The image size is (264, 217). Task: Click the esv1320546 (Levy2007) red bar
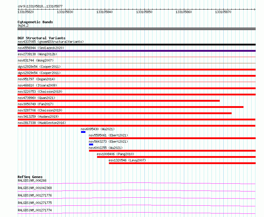pyautogui.click(x=182, y=163)
